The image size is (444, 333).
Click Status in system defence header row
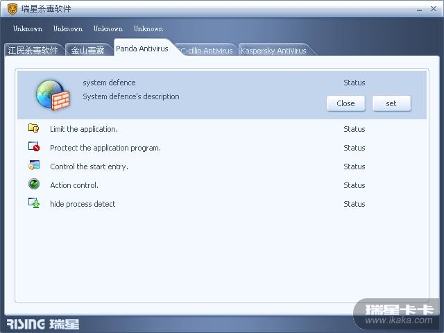(355, 83)
